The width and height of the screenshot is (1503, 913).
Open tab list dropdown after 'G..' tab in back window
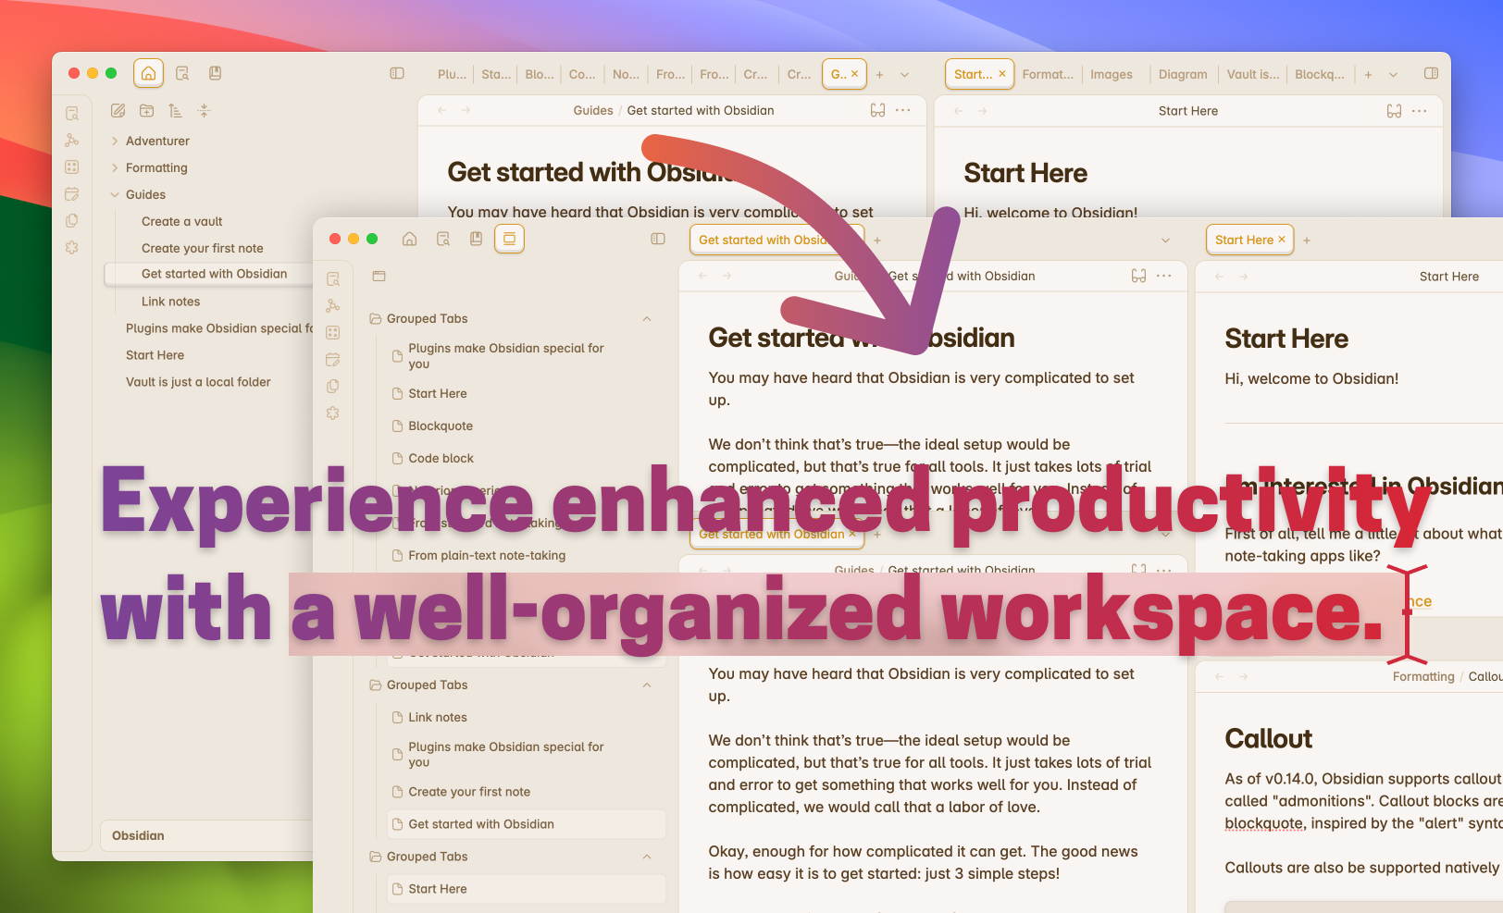pos(904,74)
